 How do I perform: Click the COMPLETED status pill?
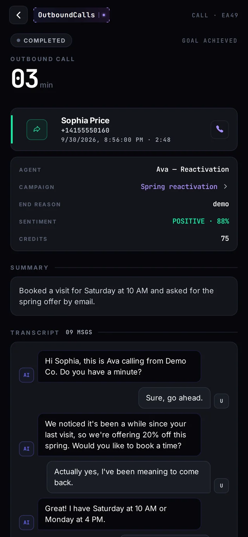point(41,40)
